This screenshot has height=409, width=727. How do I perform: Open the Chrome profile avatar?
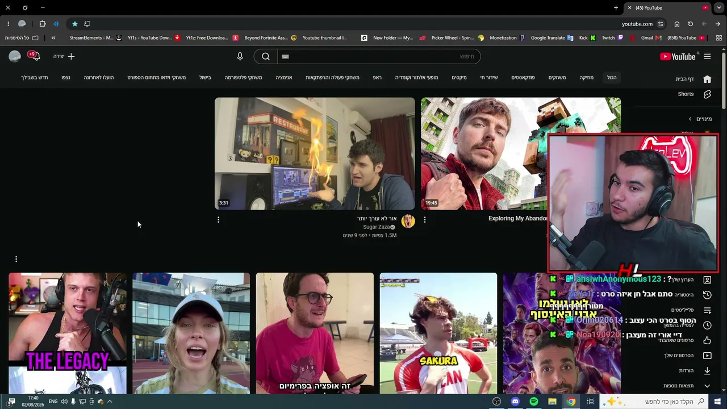pyautogui.click(x=22, y=24)
